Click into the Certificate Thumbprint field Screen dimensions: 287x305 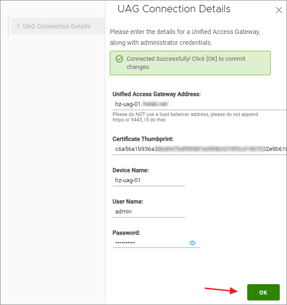click(x=199, y=149)
